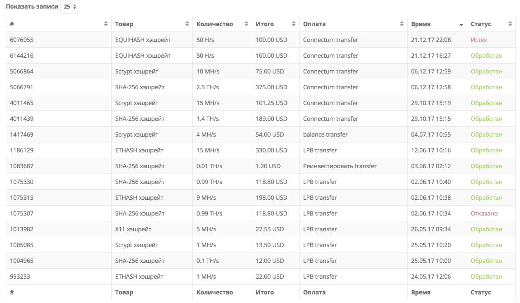Sort by Оплата column arrows
520x303 pixels.
402,24
